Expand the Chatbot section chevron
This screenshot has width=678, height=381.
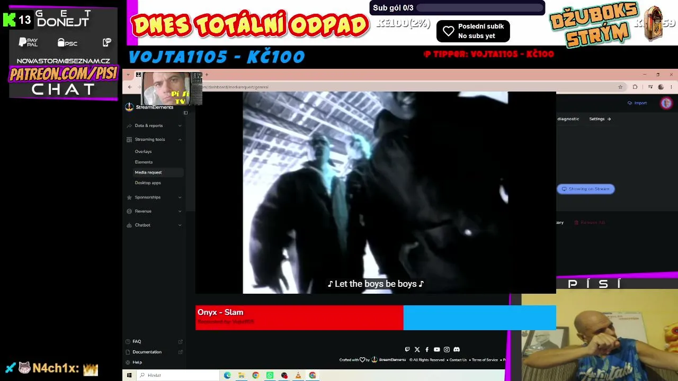[x=180, y=225]
